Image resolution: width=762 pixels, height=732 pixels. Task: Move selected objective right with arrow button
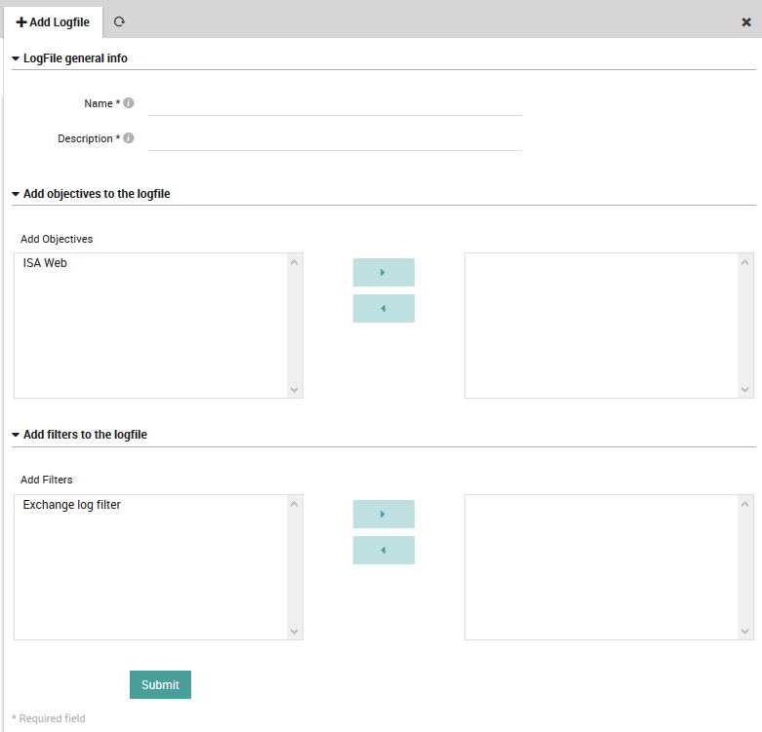tap(383, 272)
